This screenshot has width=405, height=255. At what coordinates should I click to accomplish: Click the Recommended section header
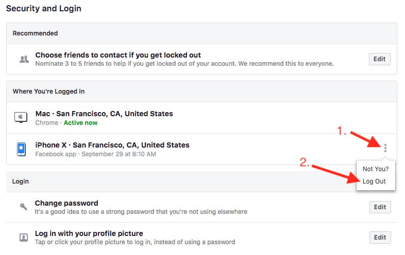35,33
